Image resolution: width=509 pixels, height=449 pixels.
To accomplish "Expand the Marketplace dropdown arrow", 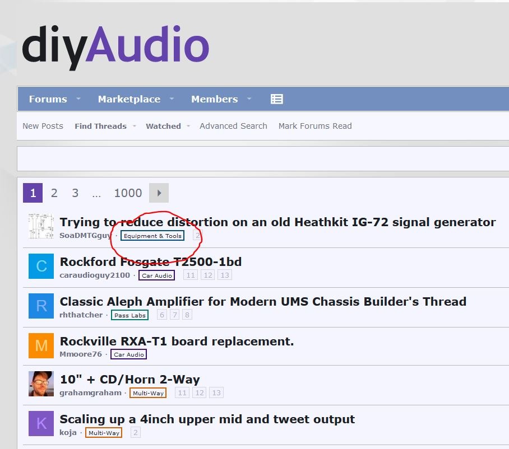I will click(x=172, y=99).
